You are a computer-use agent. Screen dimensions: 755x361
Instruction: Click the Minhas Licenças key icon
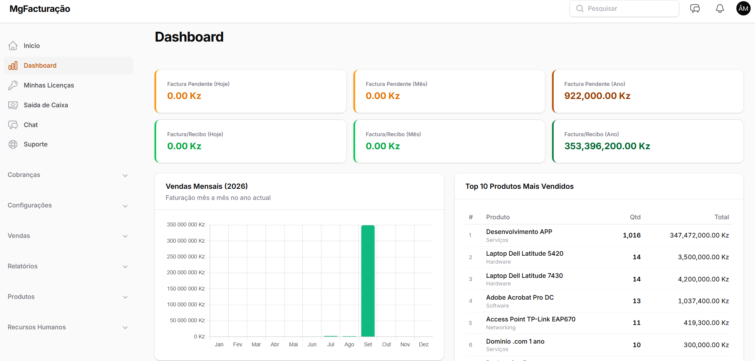pyautogui.click(x=13, y=85)
